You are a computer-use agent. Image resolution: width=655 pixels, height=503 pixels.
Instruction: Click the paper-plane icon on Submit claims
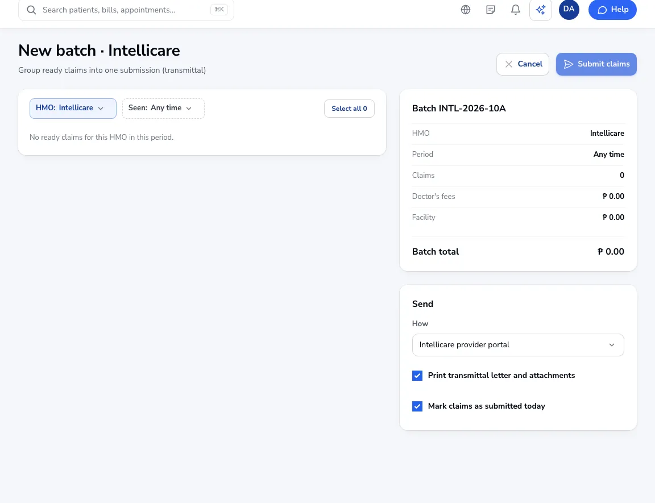click(568, 64)
